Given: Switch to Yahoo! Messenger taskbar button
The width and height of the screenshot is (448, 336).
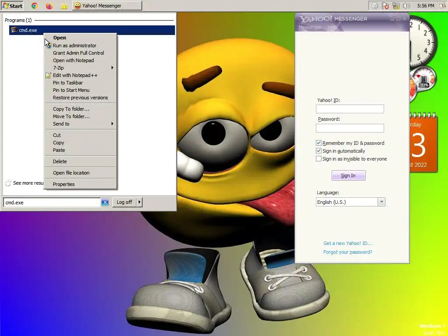Looking at the screenshot, I should point(107,6).
